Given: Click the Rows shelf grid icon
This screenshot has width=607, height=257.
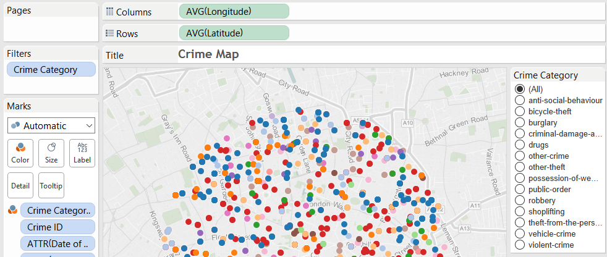Looking at the screenshot, I should (x=109, y=33).
